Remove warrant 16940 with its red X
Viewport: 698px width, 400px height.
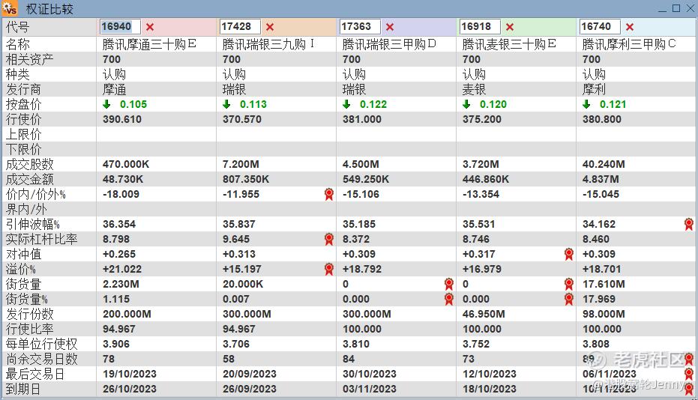pos(150,27)
